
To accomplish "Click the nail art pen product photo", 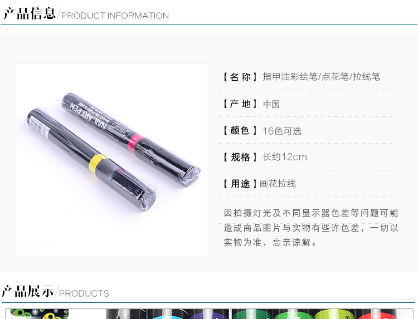I will (x=111, y=160).
